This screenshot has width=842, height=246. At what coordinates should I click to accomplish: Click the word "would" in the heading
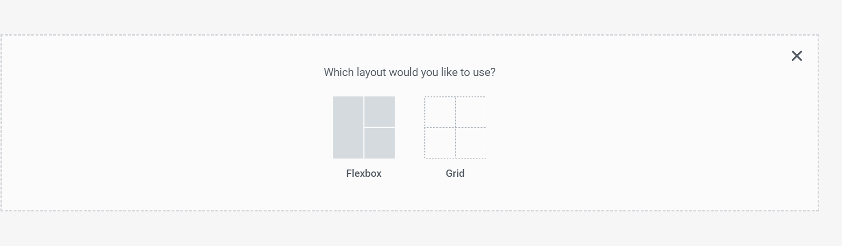click(x=403, y=73)
